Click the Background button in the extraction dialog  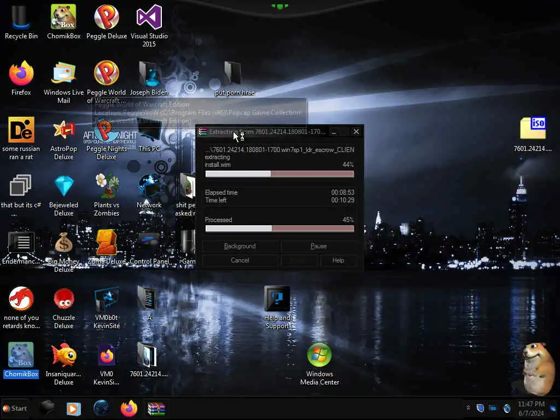(240, 246)
